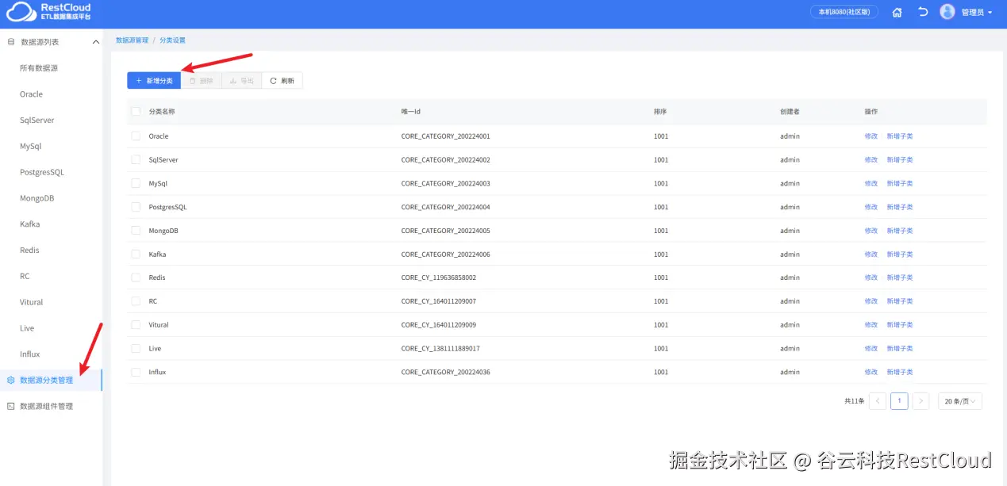Click 新增子类 in the Oracle row

point(900,136)
